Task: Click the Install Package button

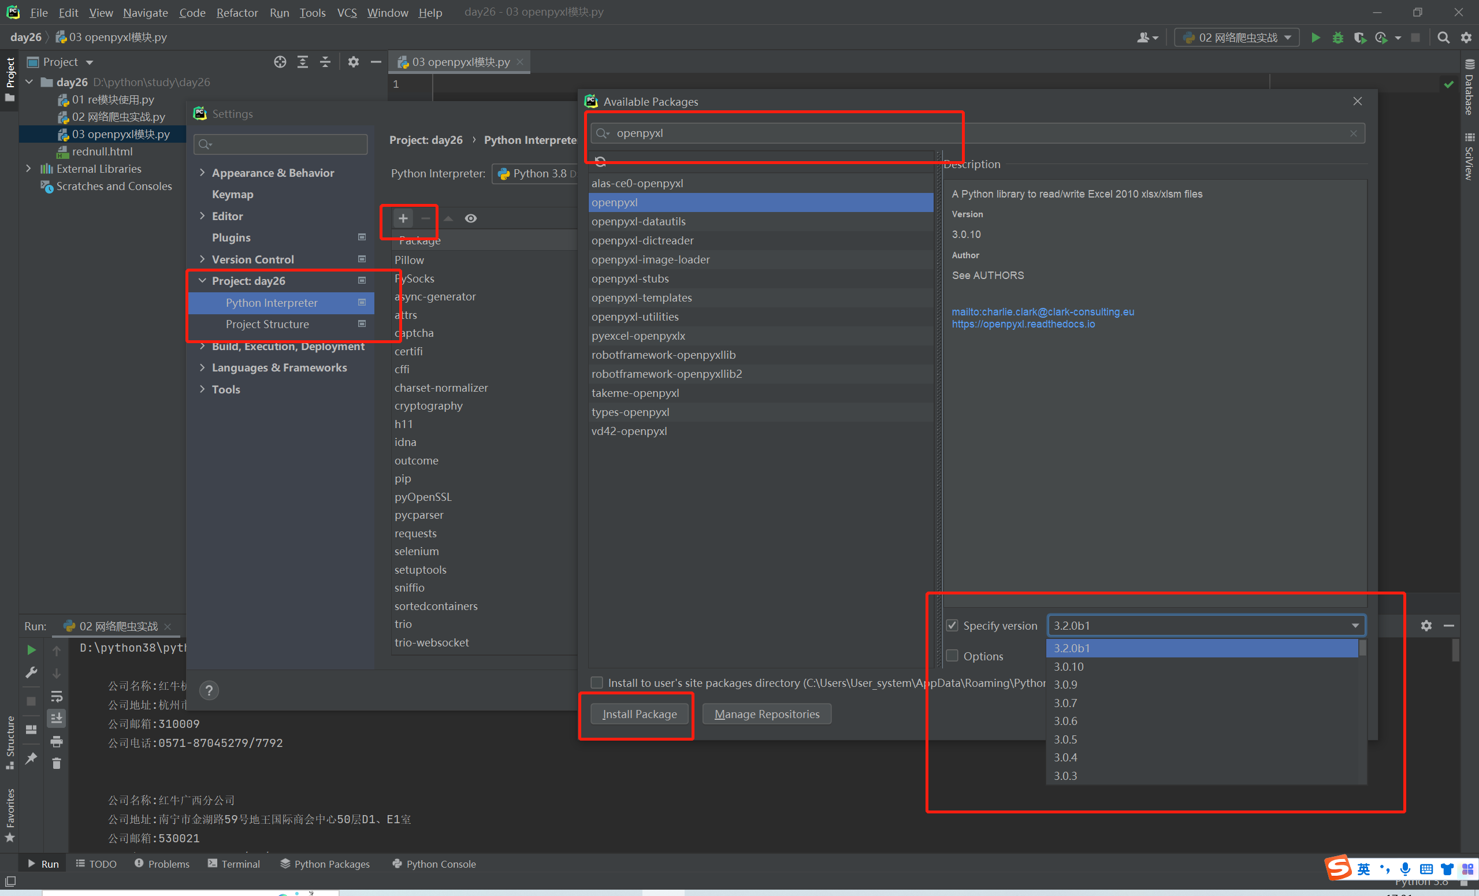Action: (639, 714)
